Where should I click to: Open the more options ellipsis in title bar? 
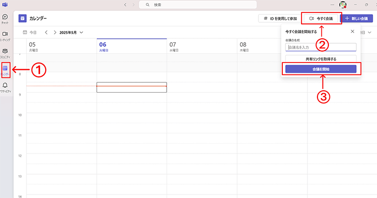click(332, 4)
